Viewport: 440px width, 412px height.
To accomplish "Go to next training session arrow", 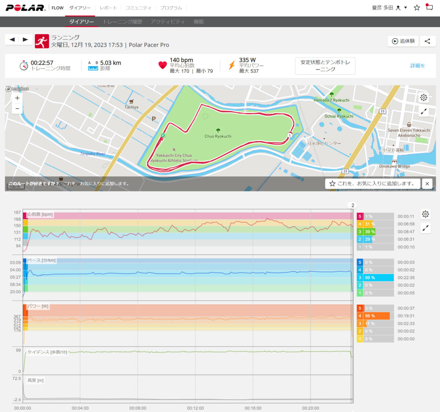I will coord(25,40).
